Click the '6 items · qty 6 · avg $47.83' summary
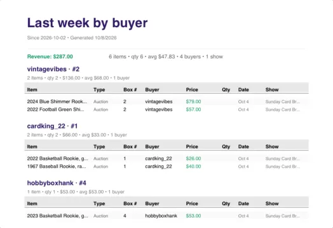Image resolution: width=333 pixels, height=228 pixels. tap(166, 56)
